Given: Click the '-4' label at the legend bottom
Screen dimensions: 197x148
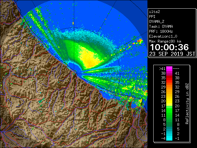Looking at the screenshot, I should tap(163, 138).
